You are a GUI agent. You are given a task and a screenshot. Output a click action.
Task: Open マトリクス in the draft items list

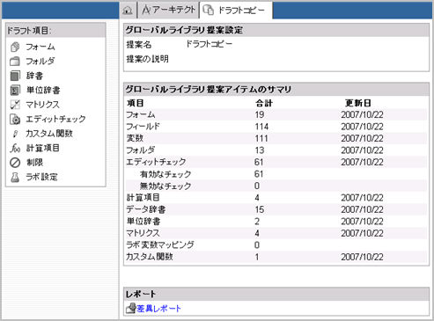click(x=43, y=105)
